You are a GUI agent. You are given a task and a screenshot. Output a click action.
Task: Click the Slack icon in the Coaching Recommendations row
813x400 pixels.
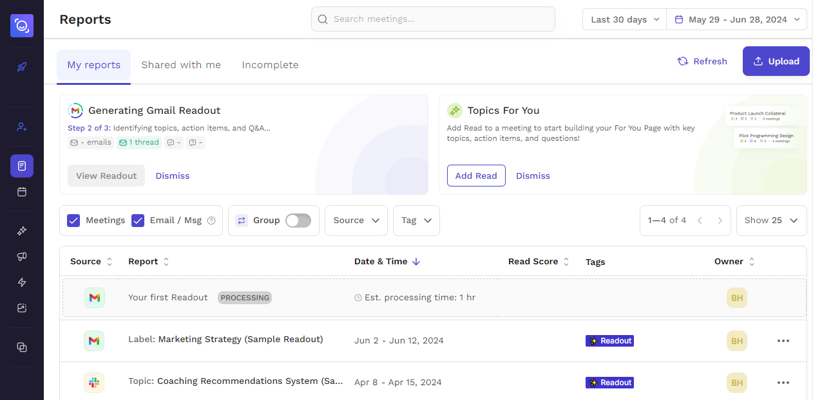[x=94, y=383]
